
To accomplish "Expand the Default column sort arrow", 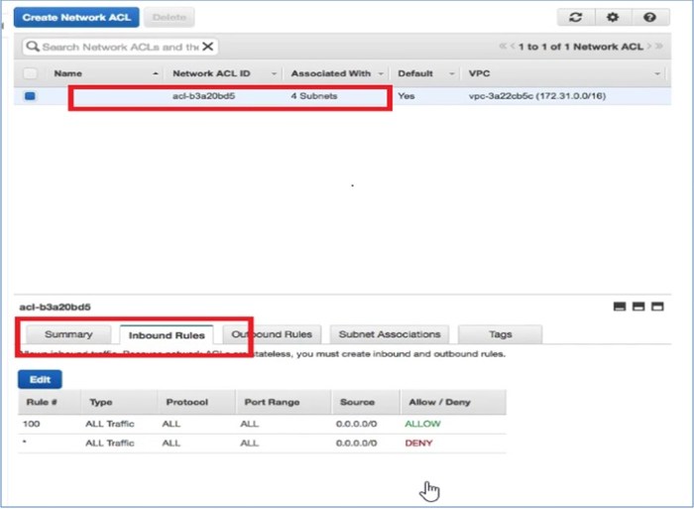I will 452,74.
